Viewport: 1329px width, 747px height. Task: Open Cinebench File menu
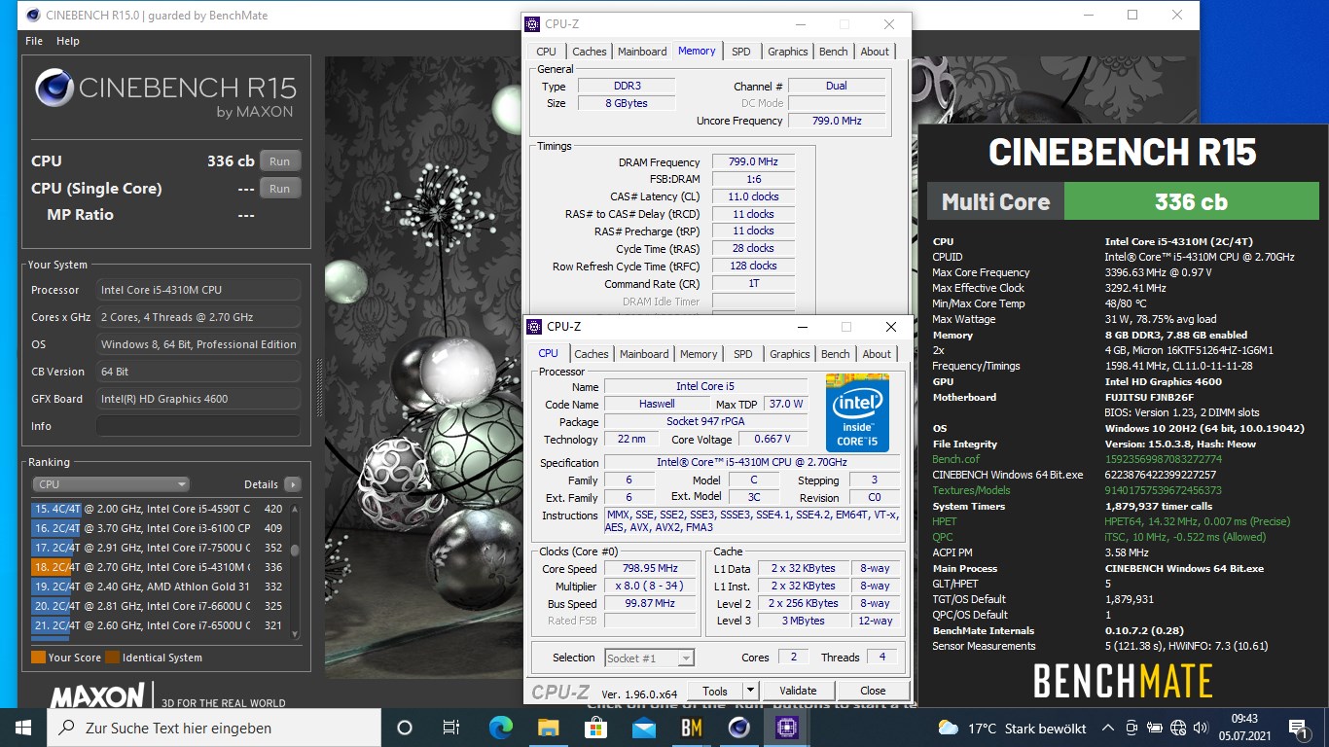34,41
